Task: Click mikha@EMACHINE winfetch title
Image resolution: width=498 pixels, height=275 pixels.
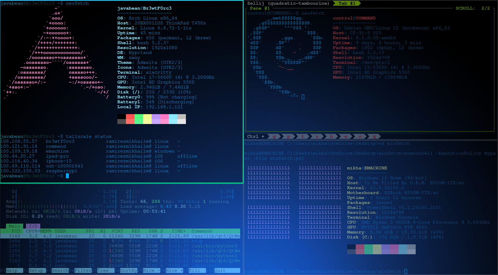Action: pyautogui.click(x=367, y=168)
